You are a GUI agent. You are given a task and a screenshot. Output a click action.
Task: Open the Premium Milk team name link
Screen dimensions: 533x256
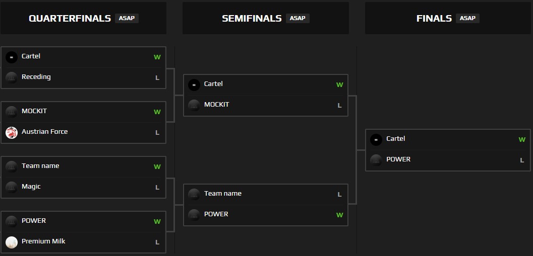[x=43, y=241]
